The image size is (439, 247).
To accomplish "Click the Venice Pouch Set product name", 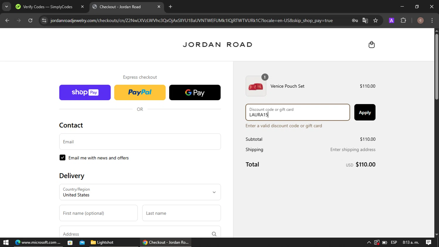I will (287, 86).
